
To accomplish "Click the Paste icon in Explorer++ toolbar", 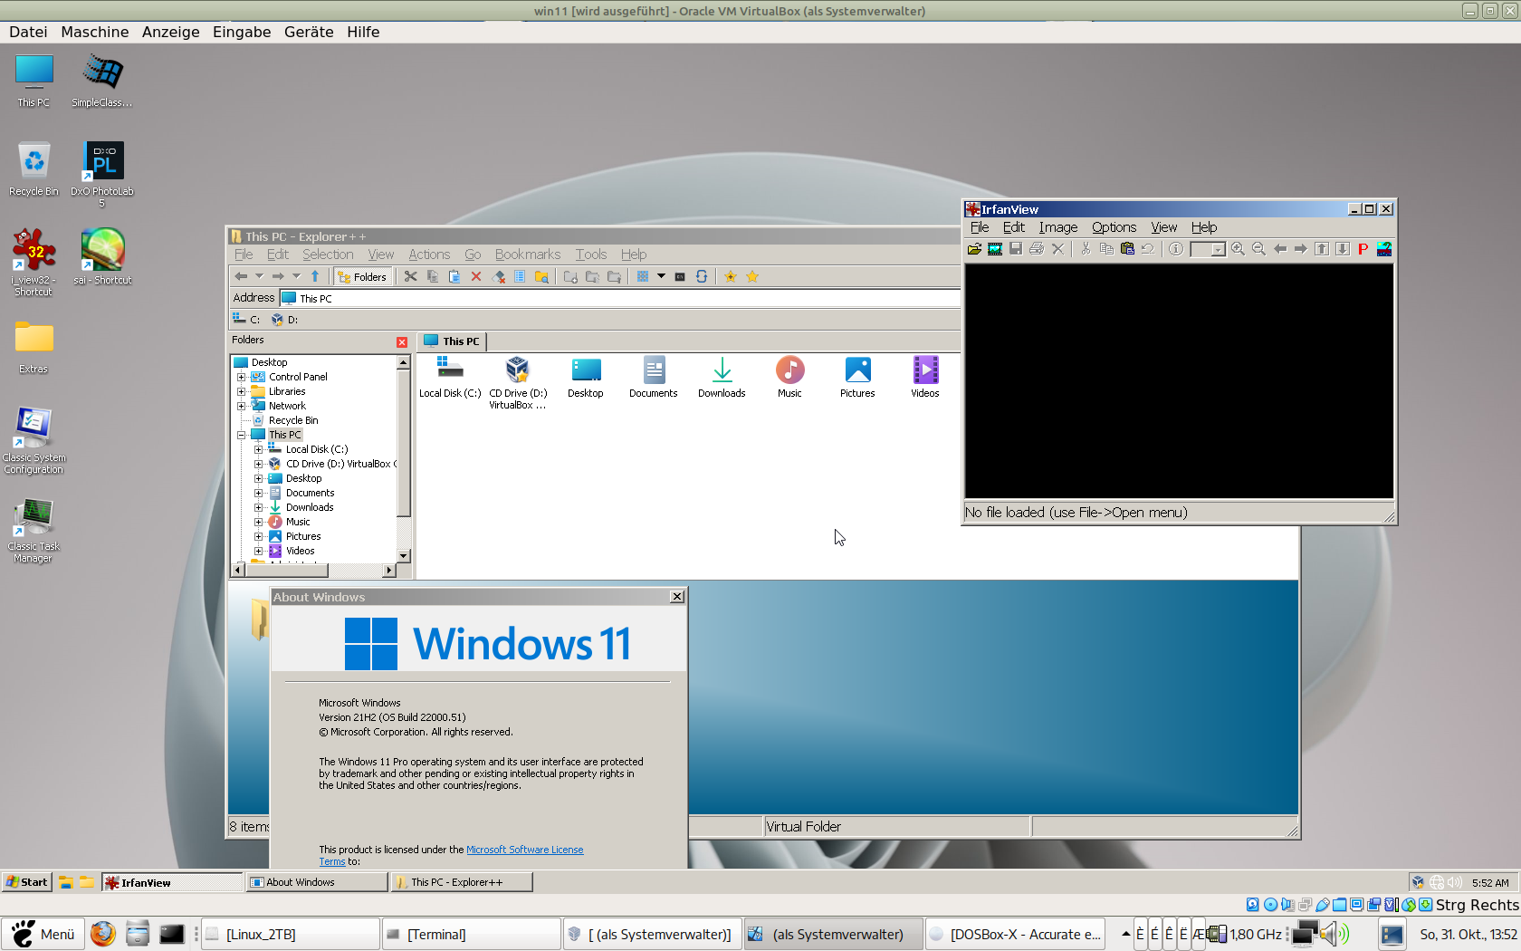I will point(454,276).
